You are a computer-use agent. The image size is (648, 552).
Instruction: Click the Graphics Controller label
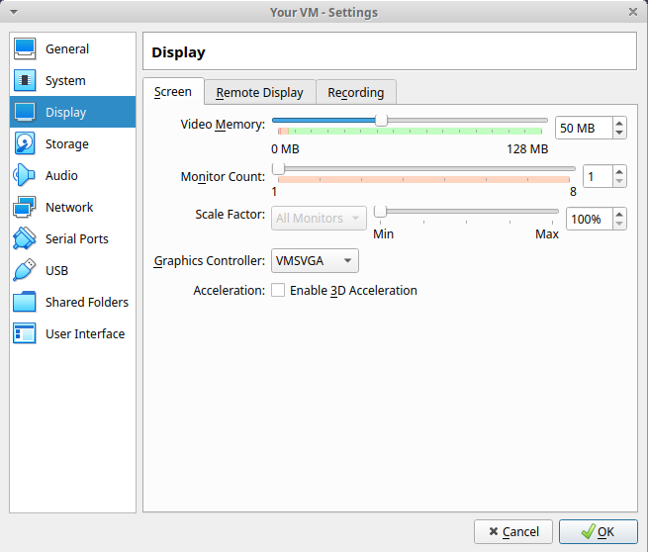click(x=210, y=261)
